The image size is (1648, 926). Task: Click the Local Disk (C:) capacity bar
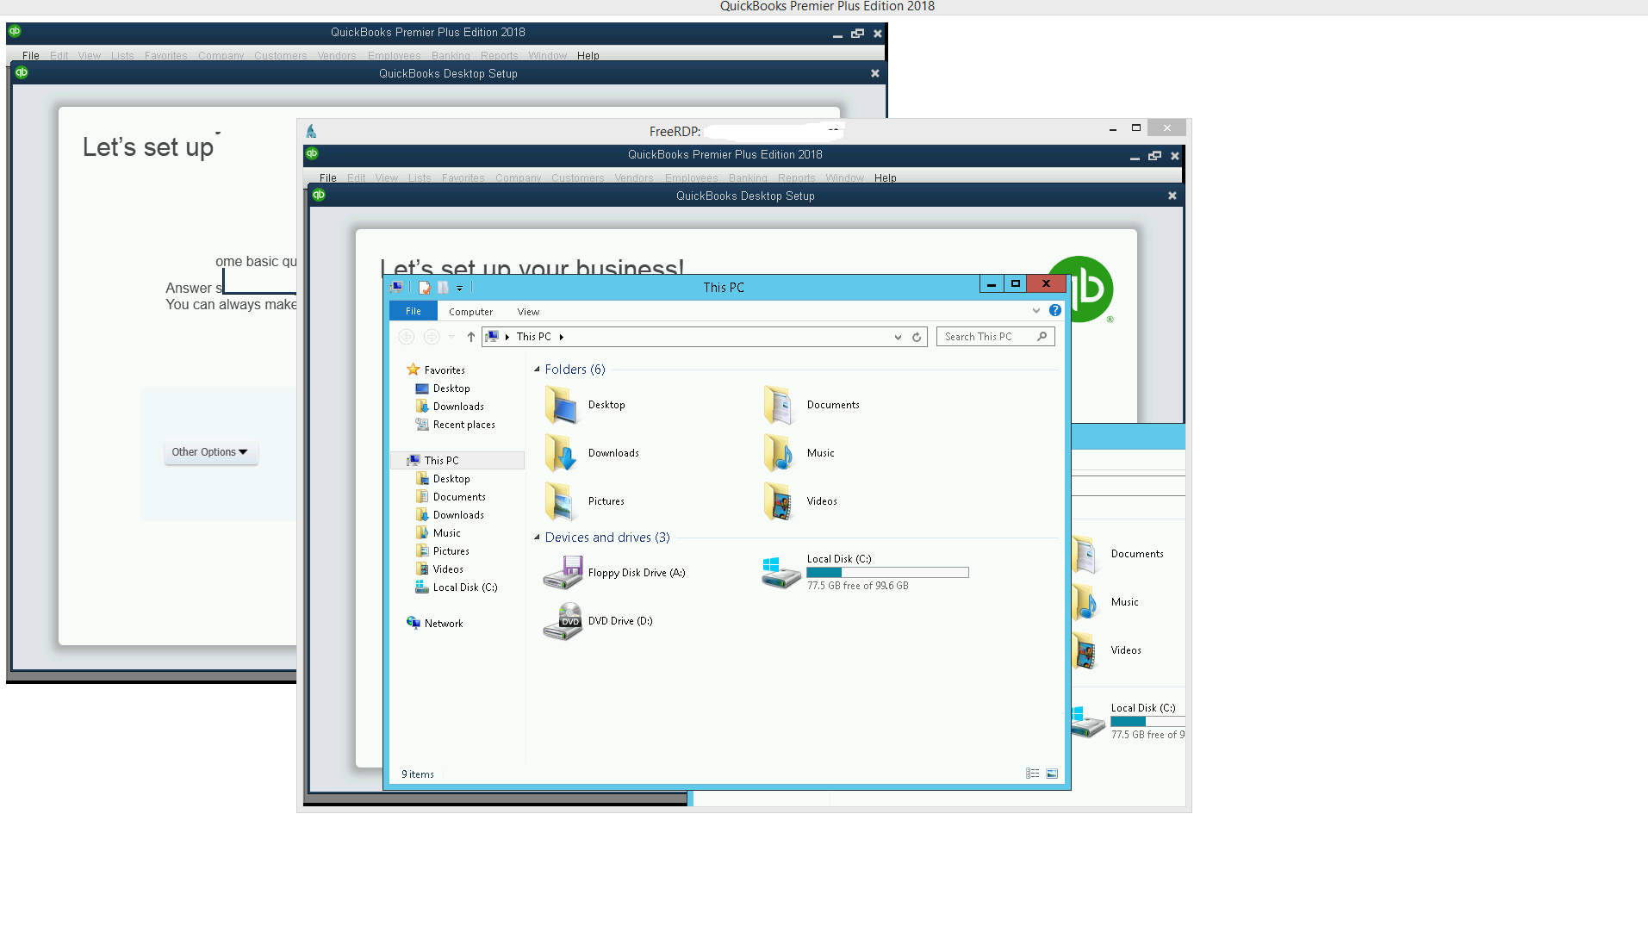(887, 572)
